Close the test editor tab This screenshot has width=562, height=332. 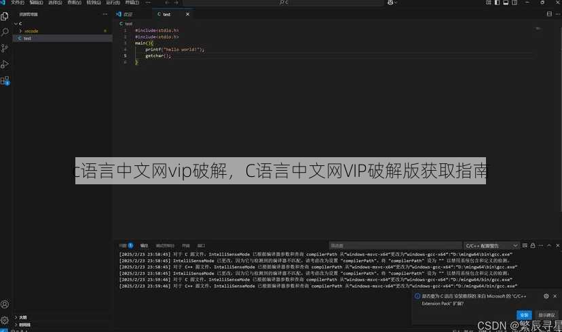click(187, 14)
